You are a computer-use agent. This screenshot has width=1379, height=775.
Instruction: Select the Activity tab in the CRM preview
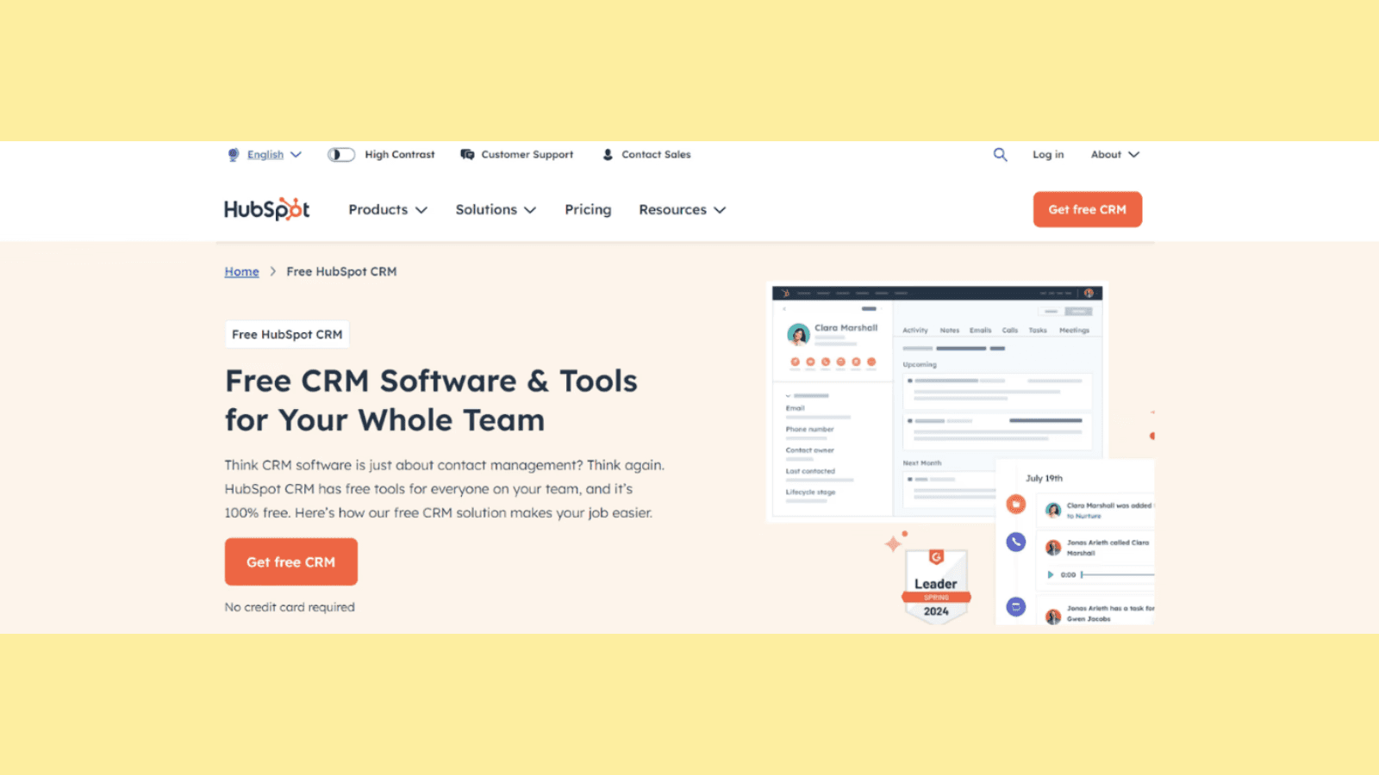(915, 331)
